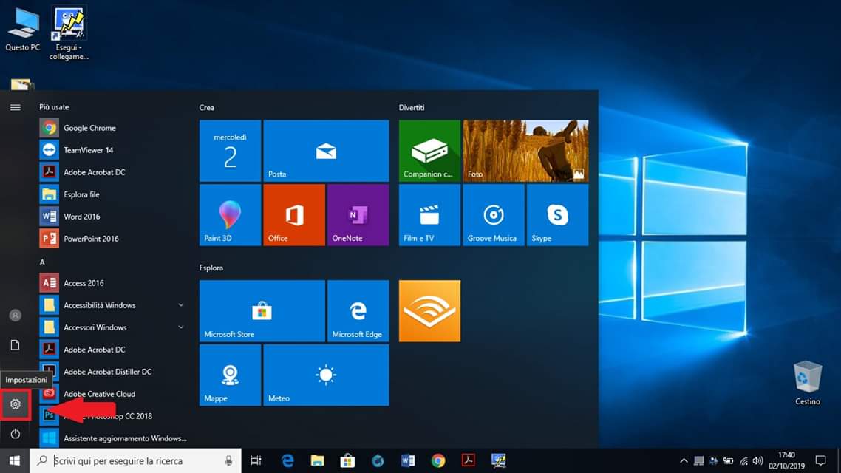Select the Esegui - collegamento desktop shortcut
The height and width of the screenshot is (473, 841).
click(x=69, y=33)
